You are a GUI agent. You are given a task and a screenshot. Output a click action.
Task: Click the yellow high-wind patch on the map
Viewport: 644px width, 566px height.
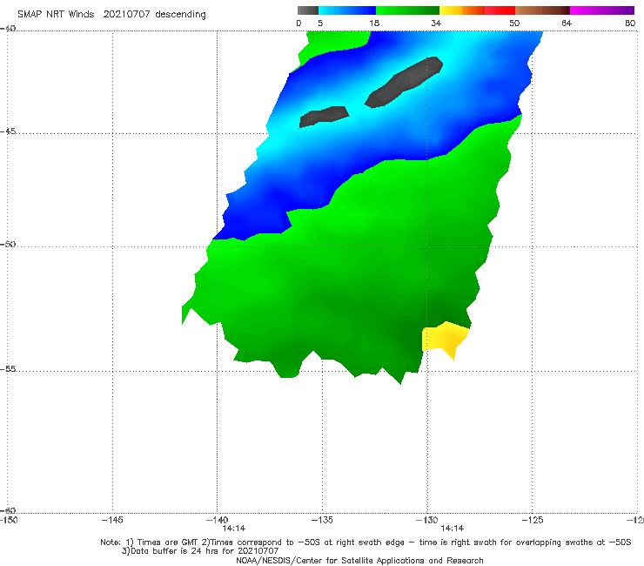445,338
